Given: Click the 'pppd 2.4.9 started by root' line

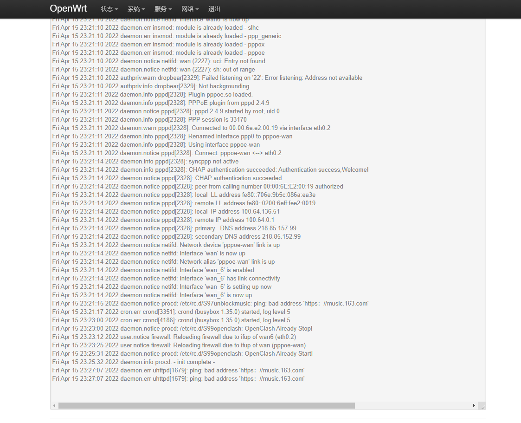Looking at the screenshot, I should [166, 111].
